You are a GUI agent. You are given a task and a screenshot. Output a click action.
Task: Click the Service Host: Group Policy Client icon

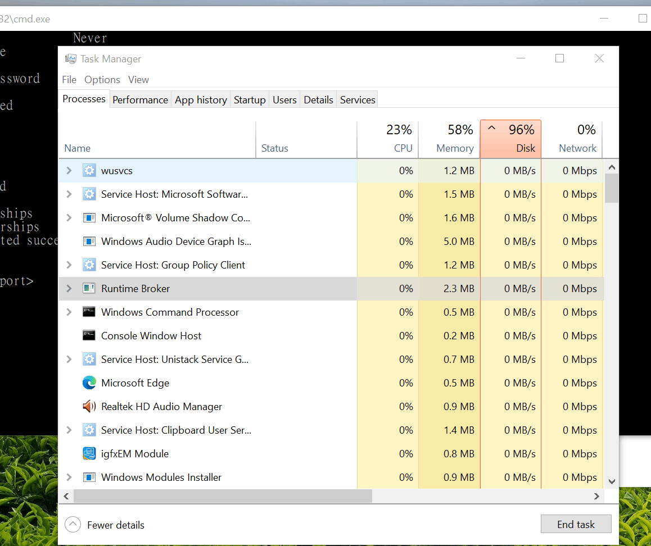(89, 265)
